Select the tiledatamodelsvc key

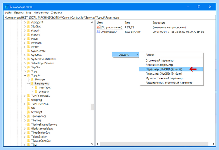pyautogui.click(x=42, y=129)
